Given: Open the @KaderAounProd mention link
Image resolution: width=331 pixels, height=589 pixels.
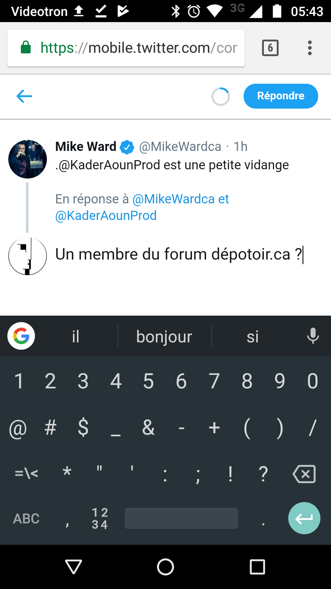Looking at the screenshot, I should coord(106,215).
